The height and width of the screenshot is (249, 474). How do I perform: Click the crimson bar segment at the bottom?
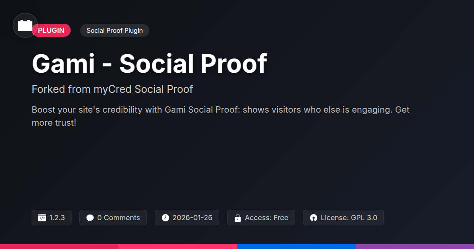point(59,246)
